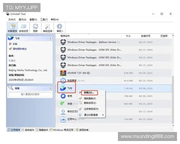Image resolution: width=180 pixels, height=144 pixels.
Task: Switch to Windows 商店应用 bottom tab
Action: coord(61,130)
